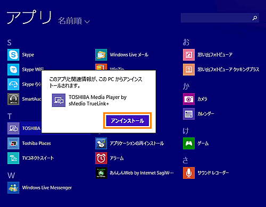Open the Camera app icon
The height and width of the screenshot is (207, 266).
189,99
